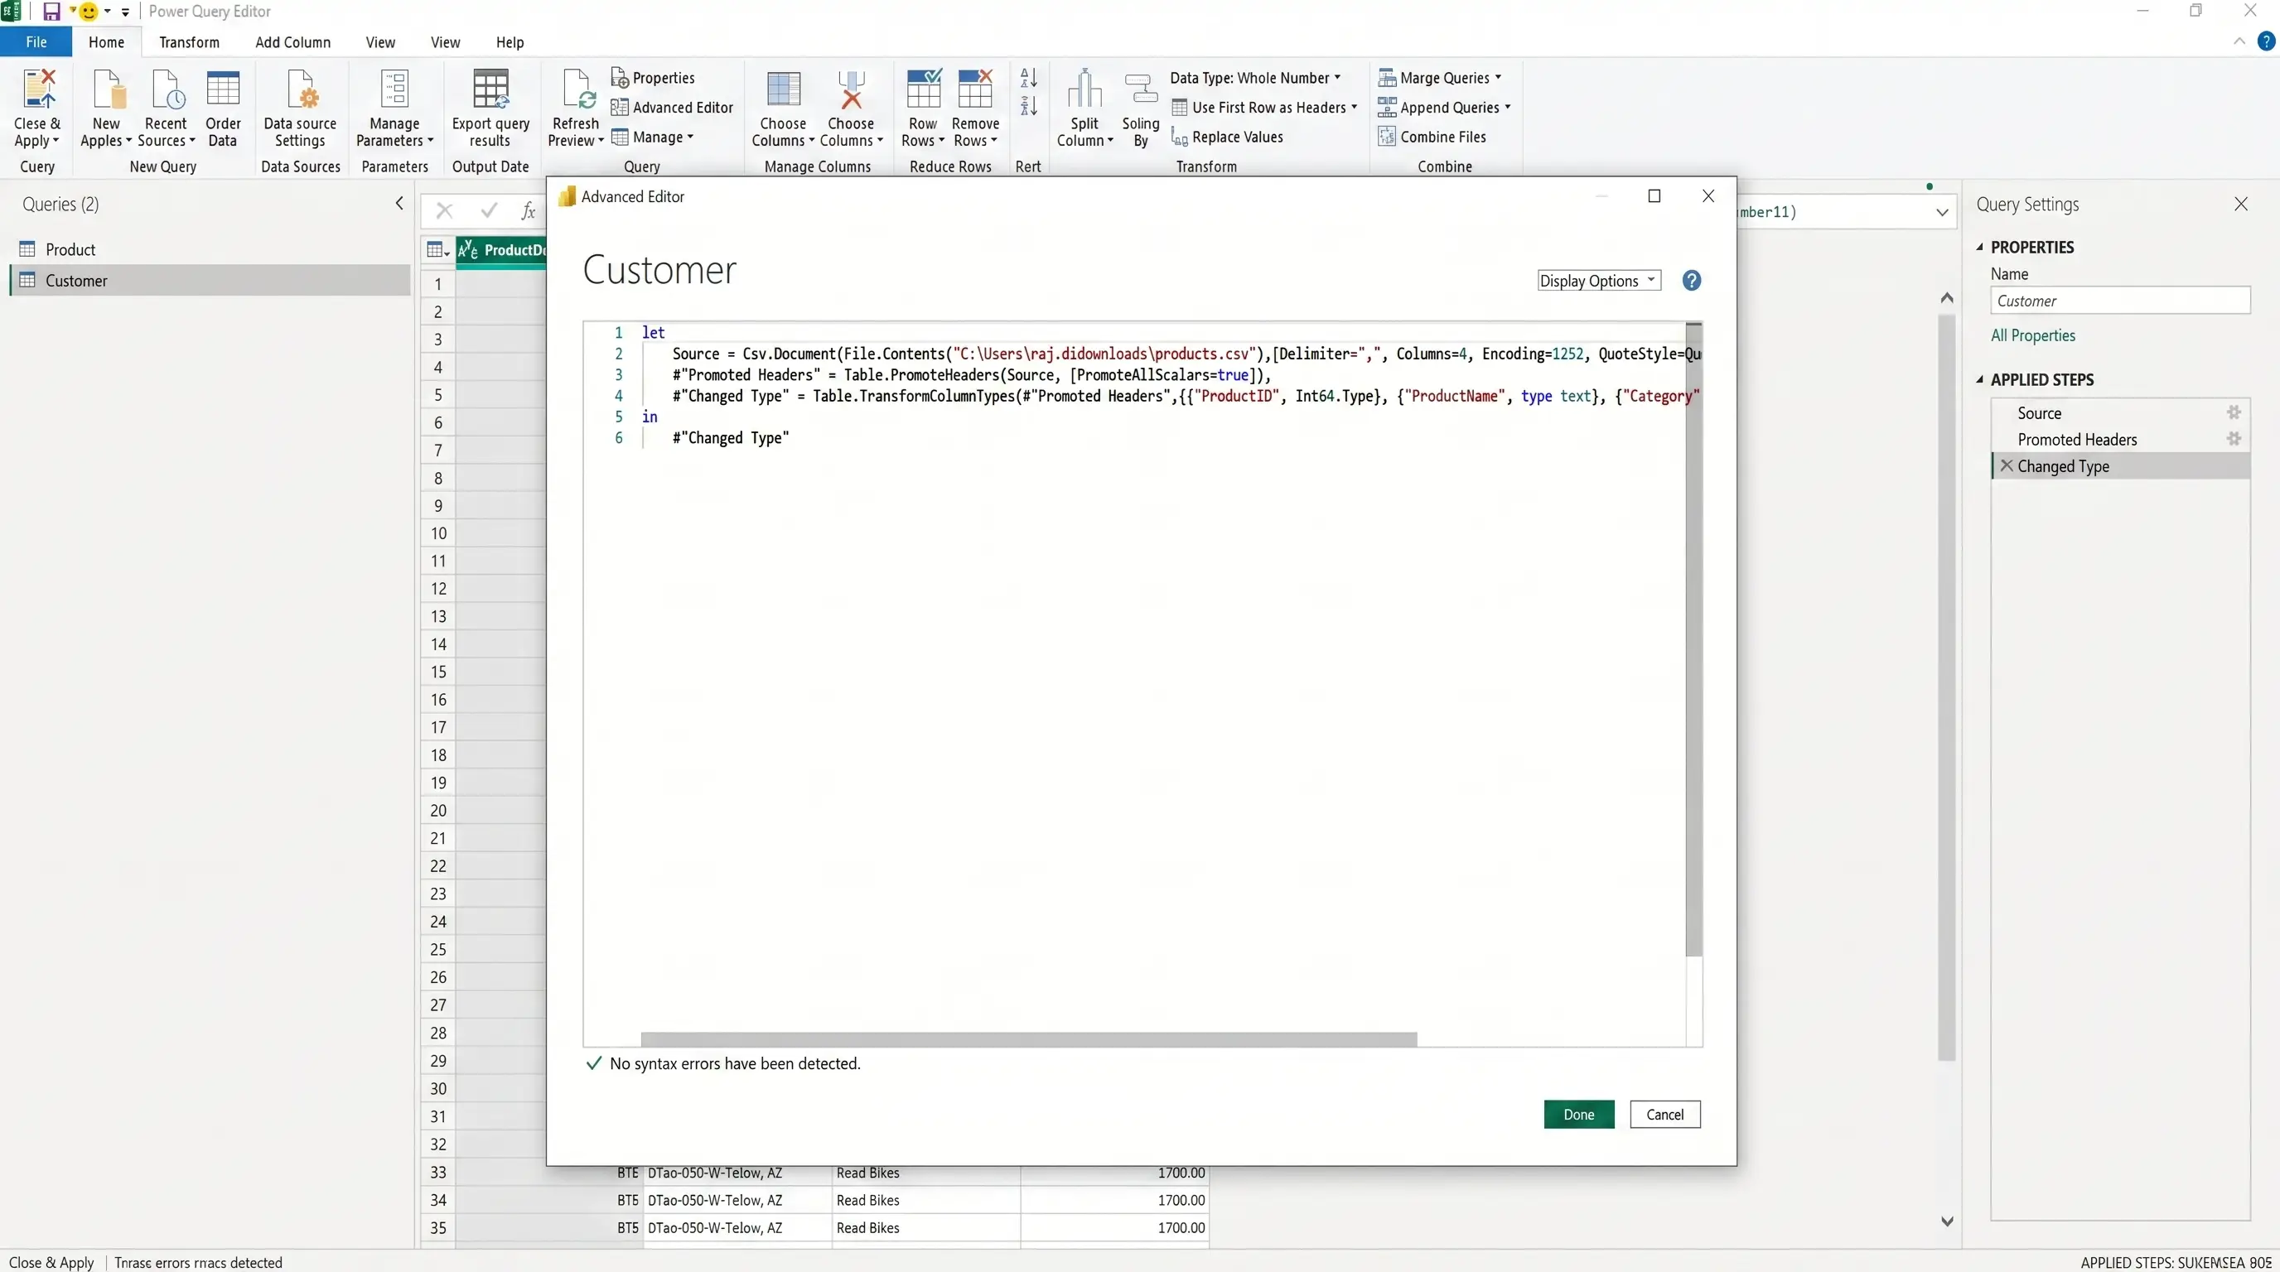Click the code editor vertical scrollbar
The width and height of the screenshot is (2280, 1272).
(1694, 639)
